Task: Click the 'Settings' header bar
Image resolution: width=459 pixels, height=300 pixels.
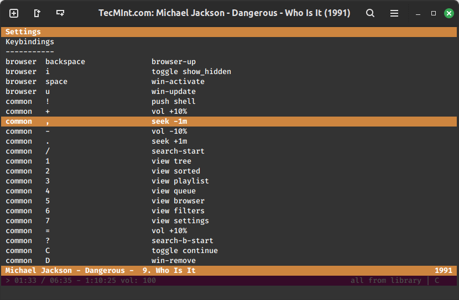Action: [229, 32]
